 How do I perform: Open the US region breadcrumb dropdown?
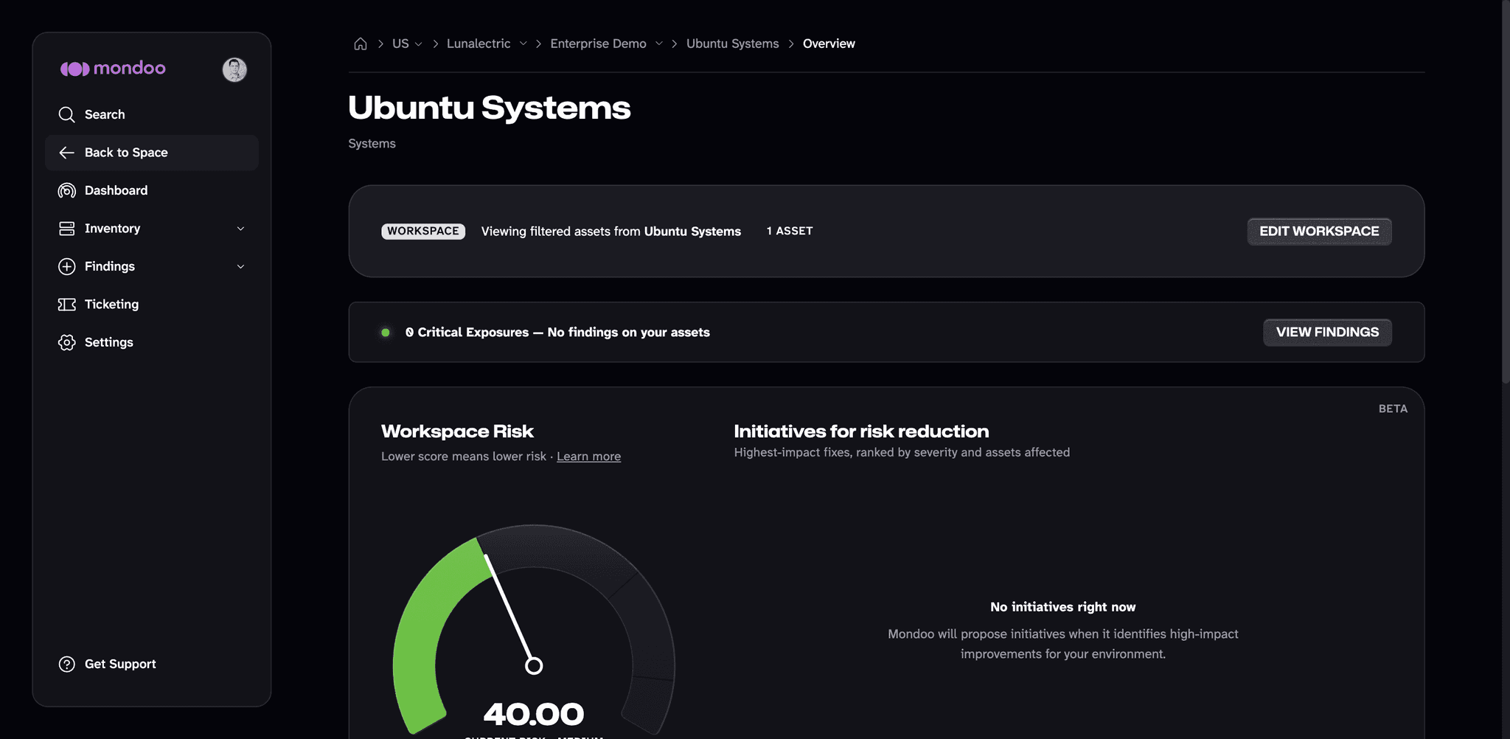tap(418, 44)
